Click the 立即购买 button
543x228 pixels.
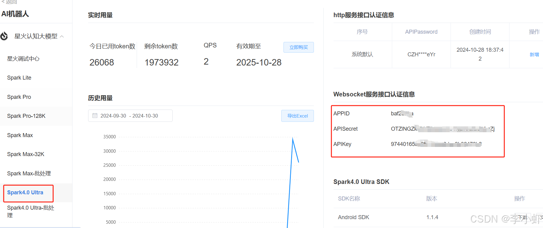point(299,47)
